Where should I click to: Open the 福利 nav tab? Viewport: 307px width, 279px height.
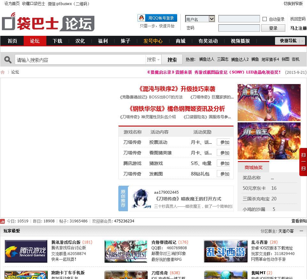[x=103, y=41]
